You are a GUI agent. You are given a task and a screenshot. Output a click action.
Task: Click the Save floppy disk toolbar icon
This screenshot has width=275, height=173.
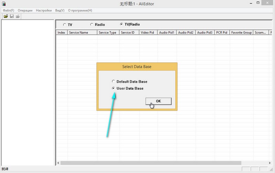click(12, 16)
